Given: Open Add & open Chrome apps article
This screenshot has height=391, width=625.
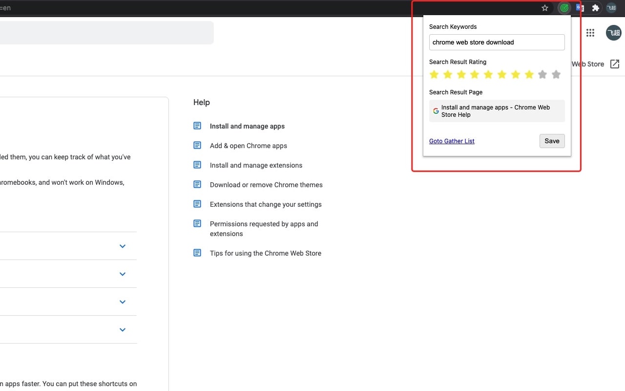Looking at the screenshot, I should click(x=249, y=146).
